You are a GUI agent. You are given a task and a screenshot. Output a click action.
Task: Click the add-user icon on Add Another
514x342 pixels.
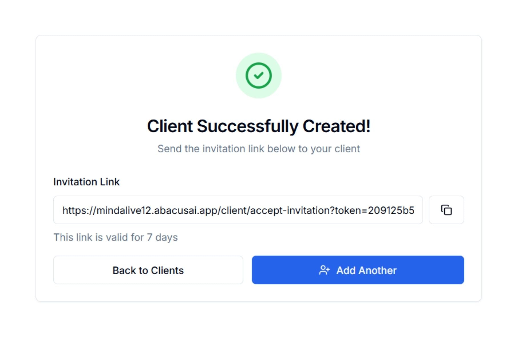[x=324, y=270]
